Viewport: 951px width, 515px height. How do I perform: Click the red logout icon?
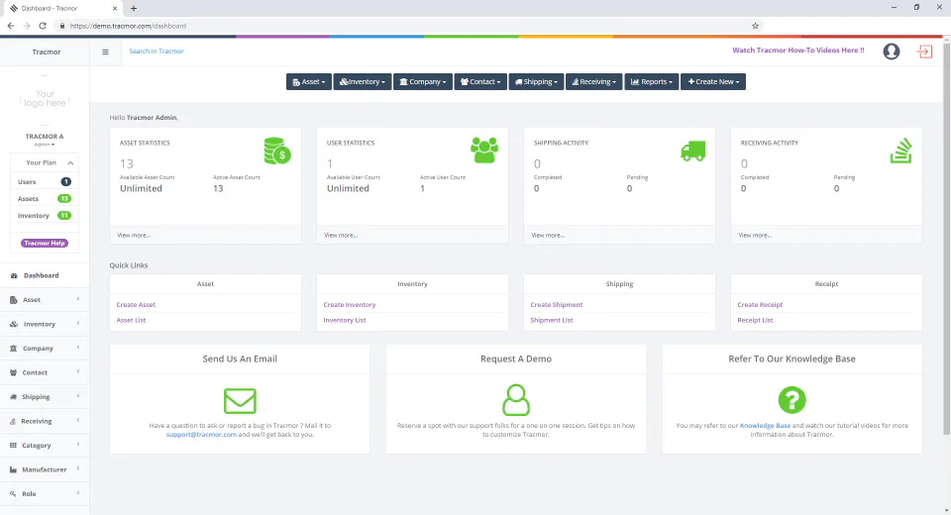coord(924,51)
